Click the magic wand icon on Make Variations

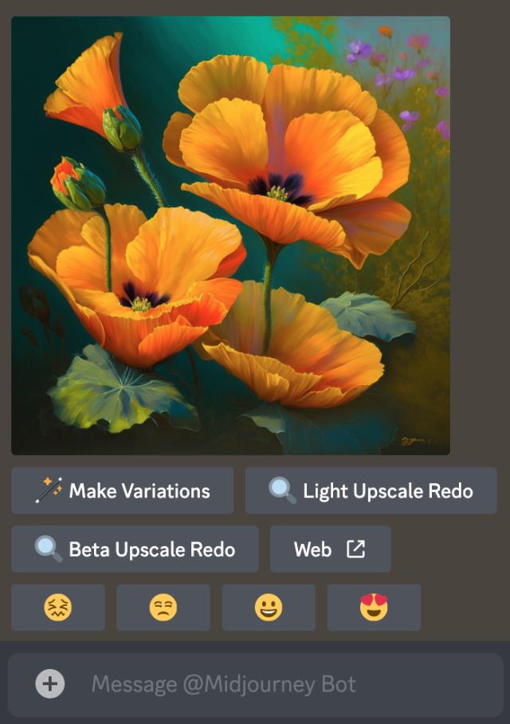pyautogui.click(x=49, y=490)
